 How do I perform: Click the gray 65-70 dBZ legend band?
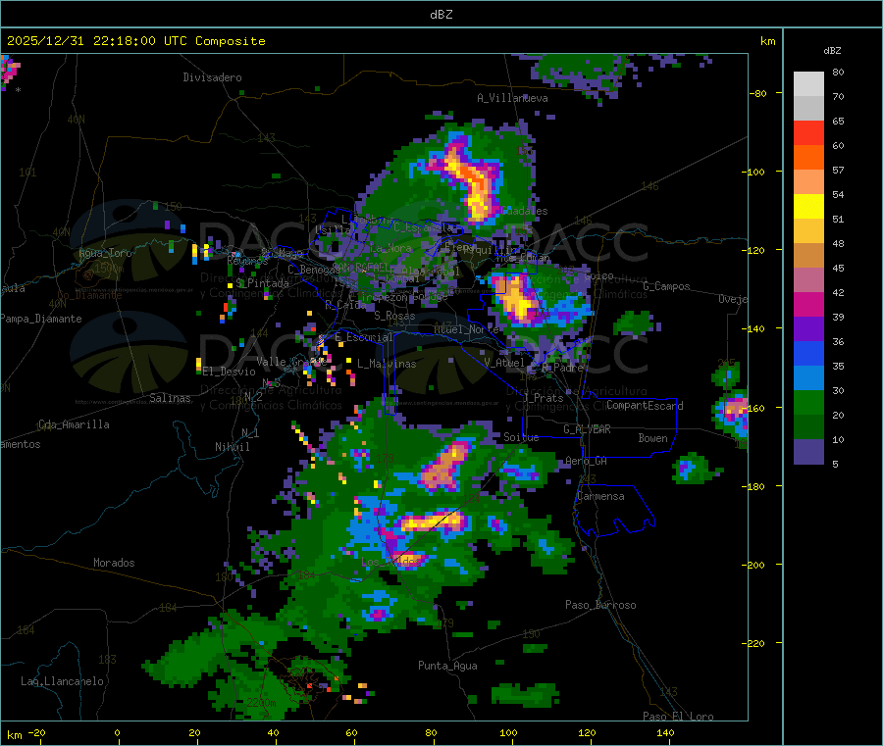[808, 109]
